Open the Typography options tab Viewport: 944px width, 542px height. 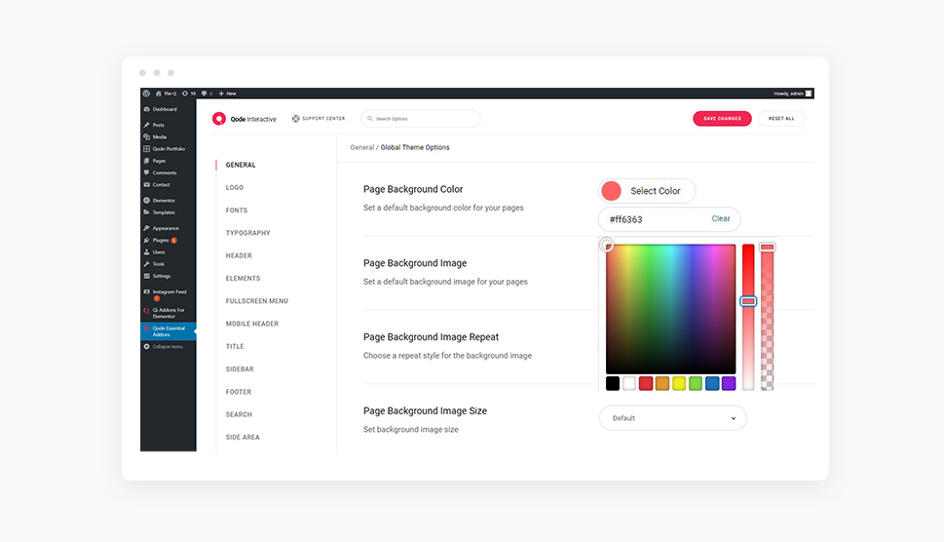[247, 233]
